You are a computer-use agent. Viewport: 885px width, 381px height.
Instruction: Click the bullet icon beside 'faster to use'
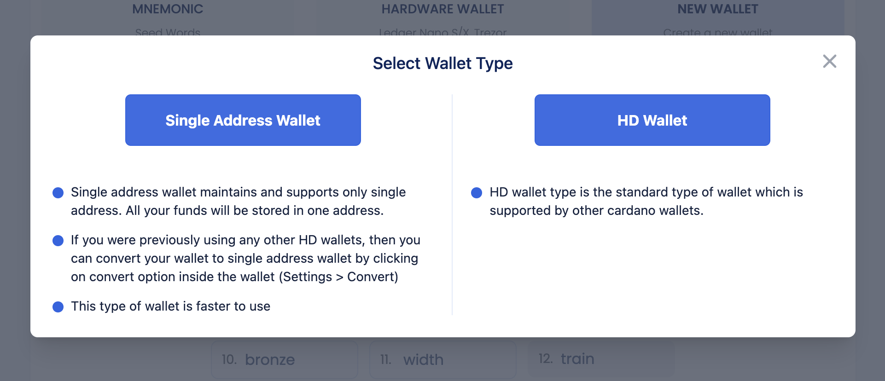pos(58,306)
